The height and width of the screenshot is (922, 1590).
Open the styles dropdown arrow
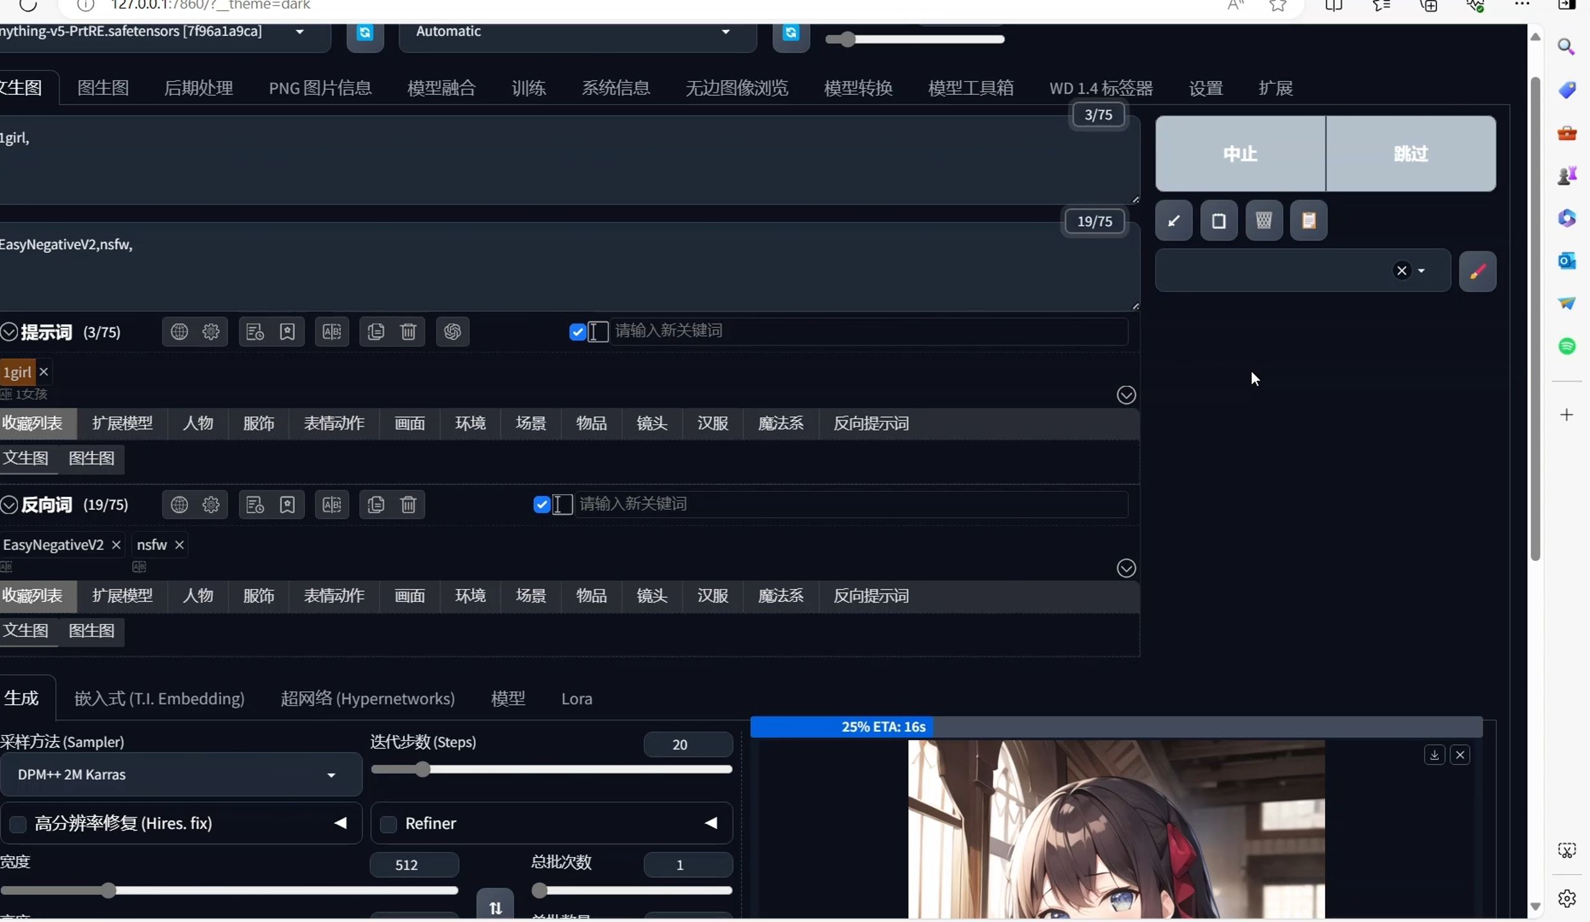pyautogui.click(x=1422, y=271)
